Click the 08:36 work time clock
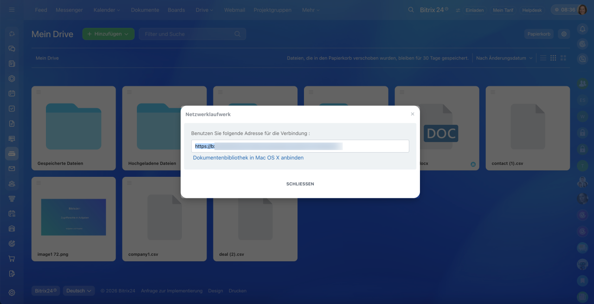The height and width of the screenshot is (304, 594). 564,10
